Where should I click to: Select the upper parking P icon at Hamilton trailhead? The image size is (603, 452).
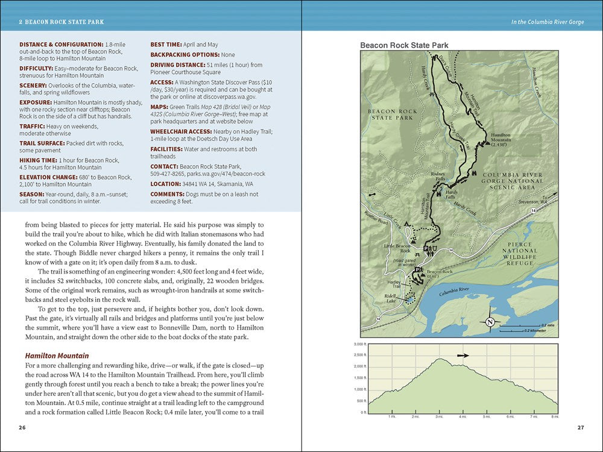(426, 248)
